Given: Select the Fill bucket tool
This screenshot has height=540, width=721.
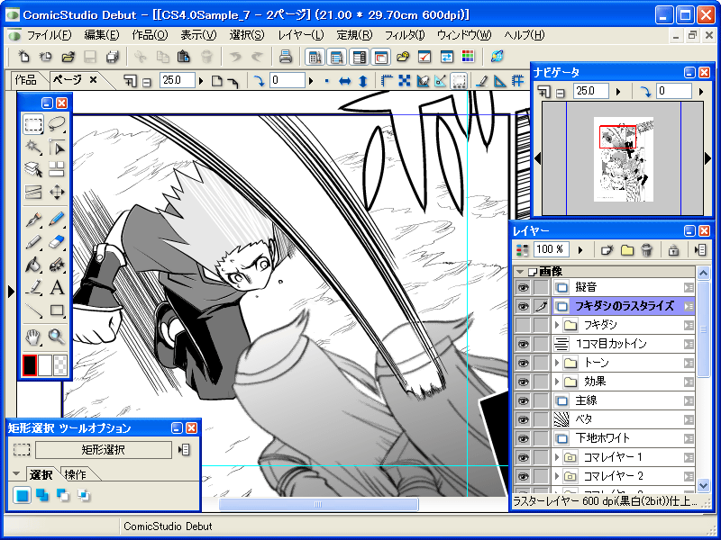Looking at the screenshot, I should pos(33,265).
